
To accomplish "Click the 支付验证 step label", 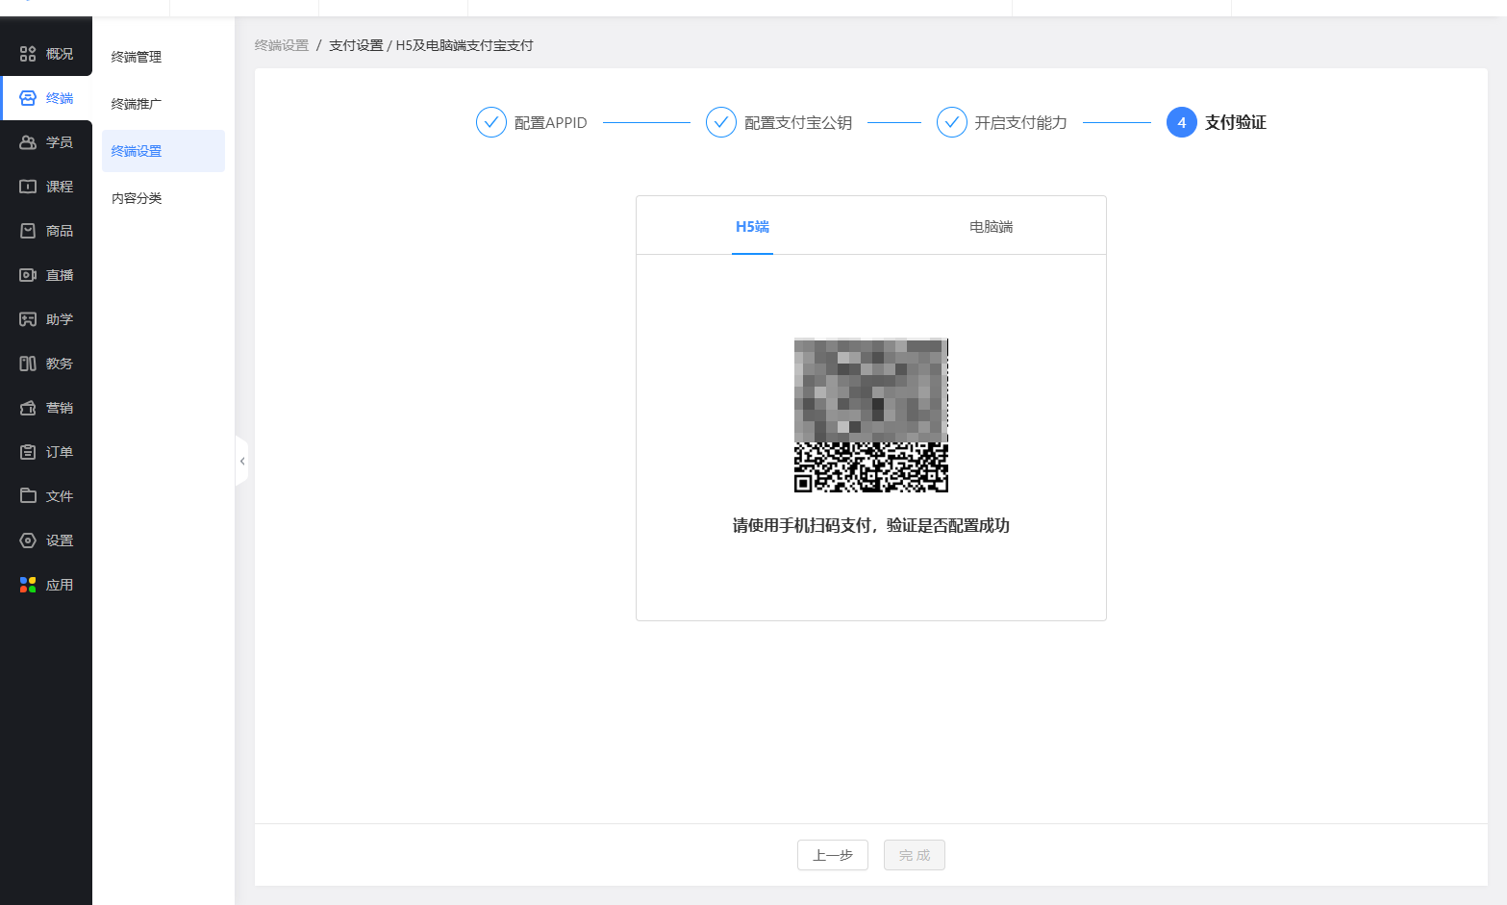I will click(x=1236, y=122).
